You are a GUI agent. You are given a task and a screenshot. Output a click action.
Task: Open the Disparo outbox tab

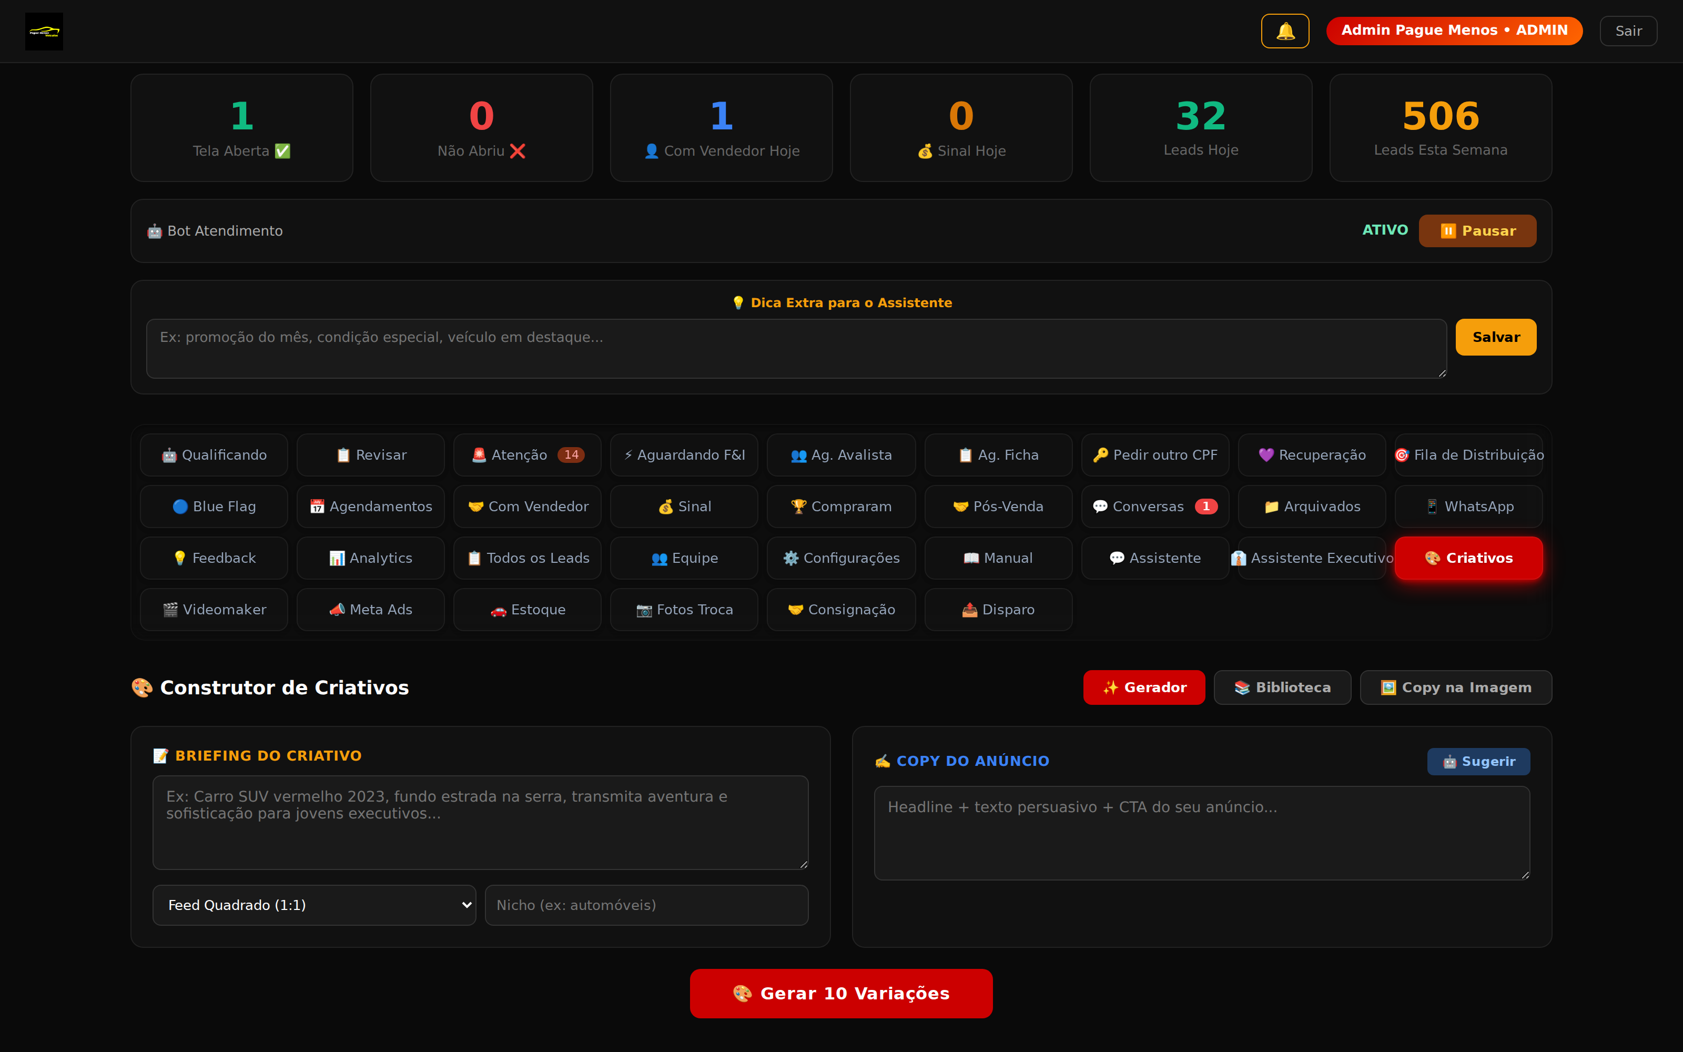click(x=998, y=610)
